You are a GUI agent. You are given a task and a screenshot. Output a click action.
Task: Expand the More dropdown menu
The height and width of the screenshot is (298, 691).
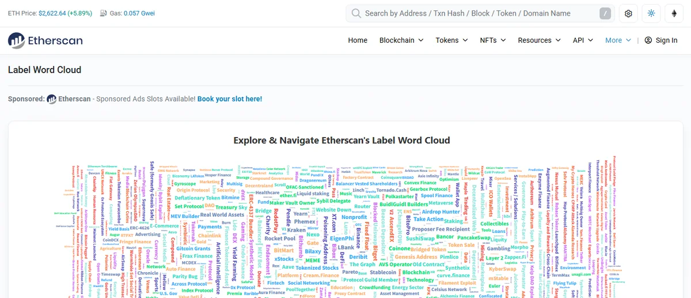click(618, 40)
